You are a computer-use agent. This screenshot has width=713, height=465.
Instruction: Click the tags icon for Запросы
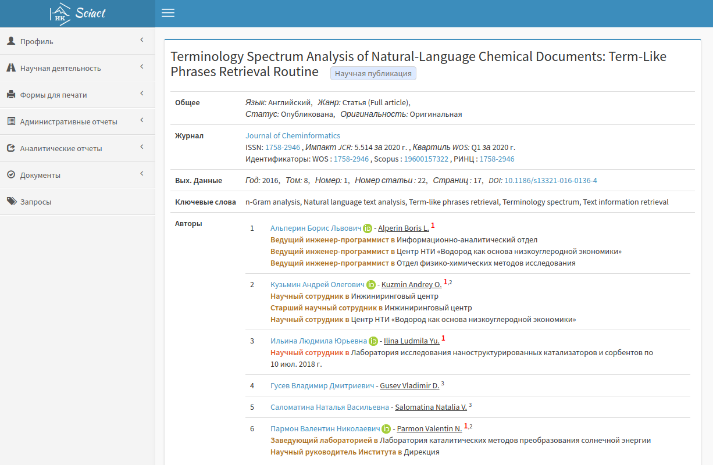(11, 202)
